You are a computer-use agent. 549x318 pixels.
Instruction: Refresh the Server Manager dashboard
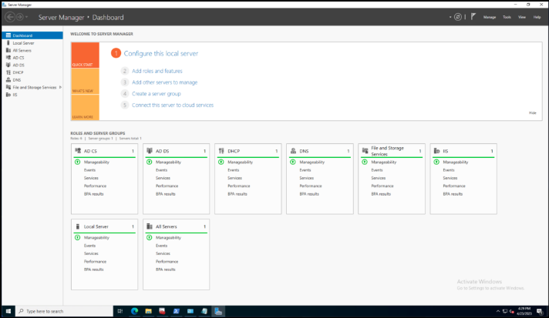pyautogui.click(x=457, y=17)
